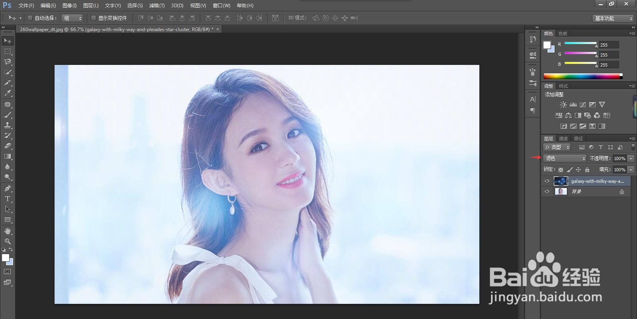The width and height of the screenshot is (637, 319).
Task: Select the Lasso tool
Action: [8, 62]
